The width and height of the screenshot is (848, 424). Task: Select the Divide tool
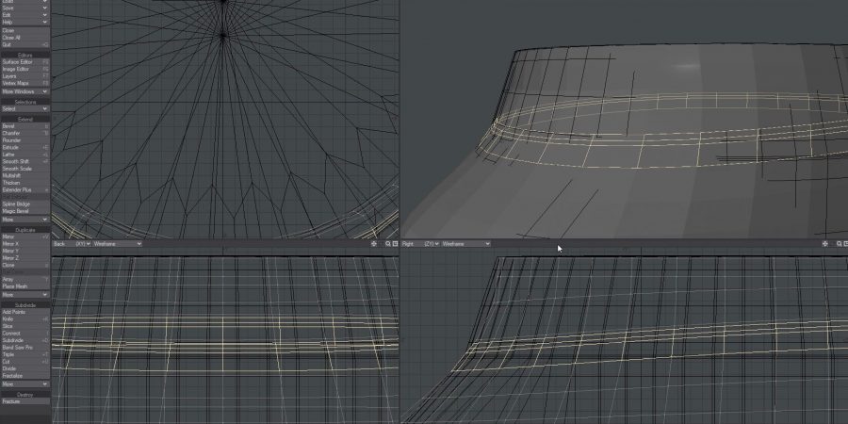click(x=24, y=368)
